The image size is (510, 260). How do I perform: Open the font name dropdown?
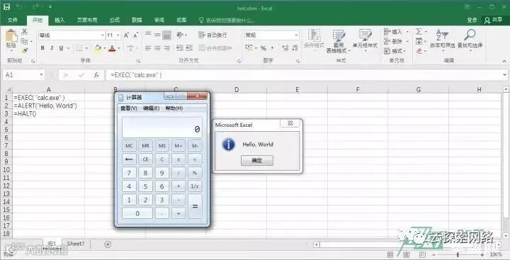(103, 35)
